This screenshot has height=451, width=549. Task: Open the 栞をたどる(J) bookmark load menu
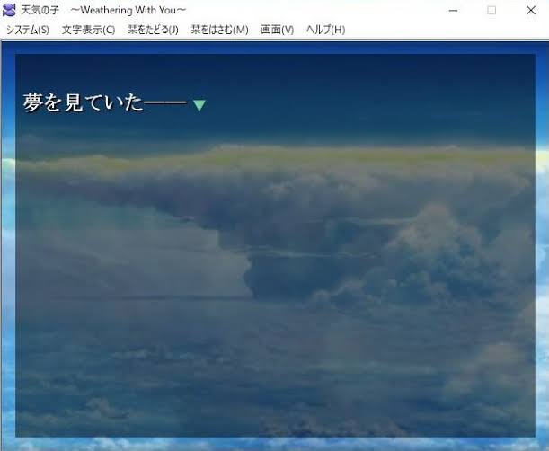click(x=153, y=30)
